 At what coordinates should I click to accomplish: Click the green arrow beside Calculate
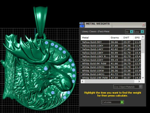pyautogui.click(x=122, y=102)
